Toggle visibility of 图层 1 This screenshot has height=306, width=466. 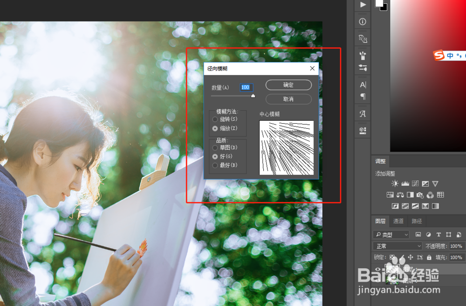point(378,270)
